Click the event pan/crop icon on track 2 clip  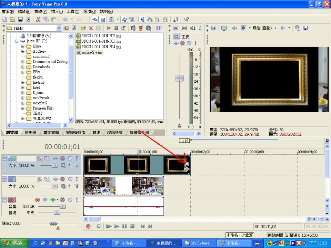click(160, 184)
